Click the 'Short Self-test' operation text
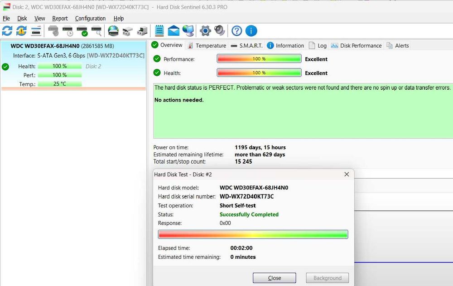 (237, 206)
